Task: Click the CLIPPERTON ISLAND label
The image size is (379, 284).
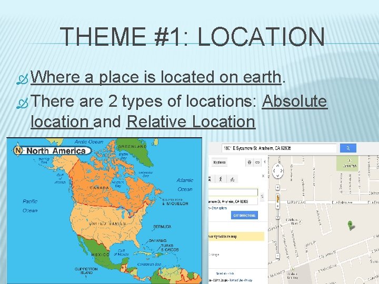Action: 86,271
